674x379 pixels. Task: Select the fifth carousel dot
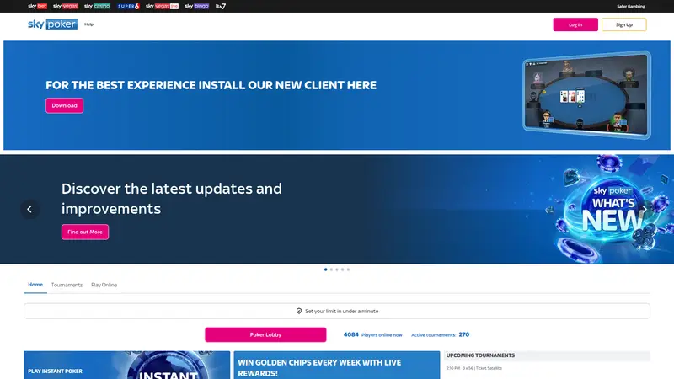(348, 270)
